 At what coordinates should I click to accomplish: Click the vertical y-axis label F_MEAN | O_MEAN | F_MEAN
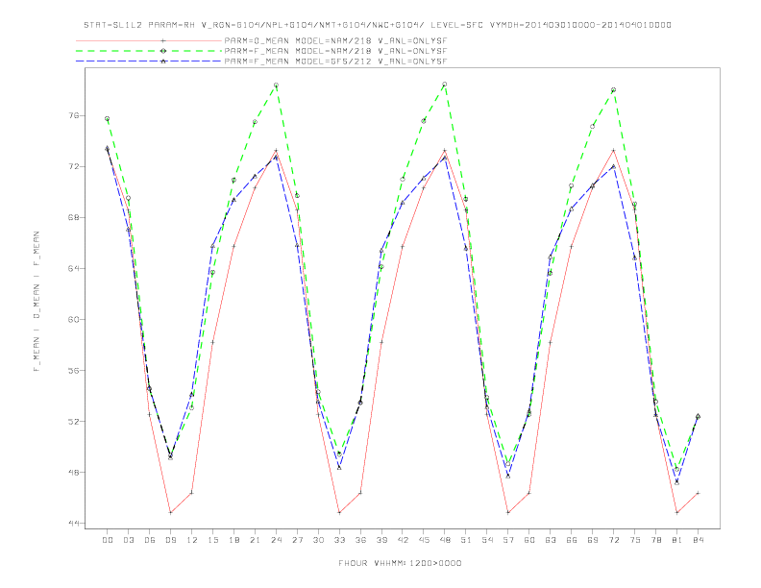coord(37,302)
